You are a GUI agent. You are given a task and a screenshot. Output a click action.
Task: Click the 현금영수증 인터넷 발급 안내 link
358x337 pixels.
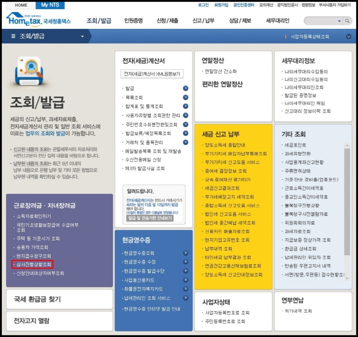click(x=152, y=309)
